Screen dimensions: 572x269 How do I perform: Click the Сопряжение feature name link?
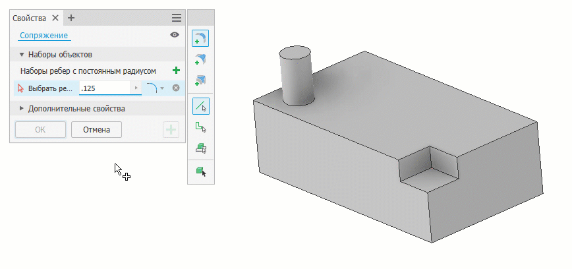tap(43, 36)
